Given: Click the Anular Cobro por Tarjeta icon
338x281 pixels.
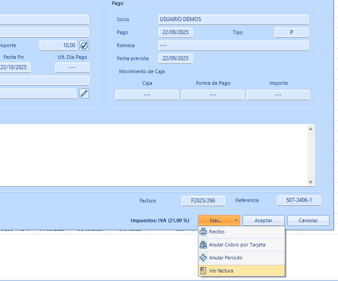Looking at the screenshot, I should point(203,245).
